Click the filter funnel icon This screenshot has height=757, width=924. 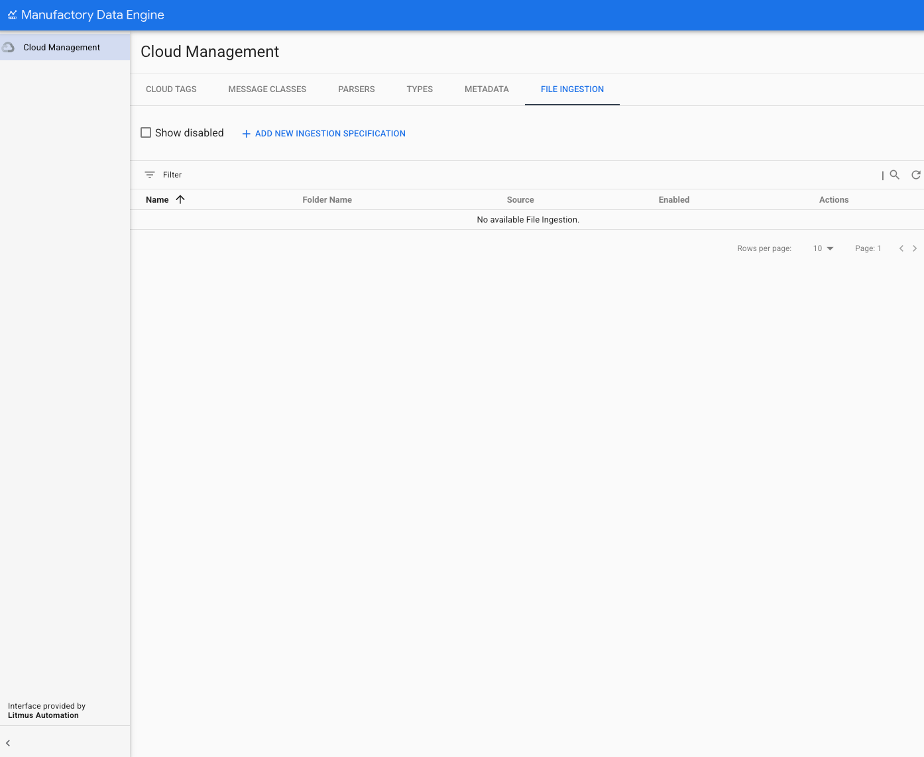click(x=150, y=175)
